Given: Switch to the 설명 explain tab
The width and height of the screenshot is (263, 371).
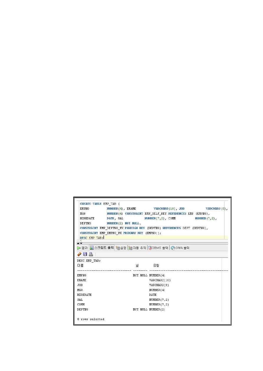Looking at the screenshot, I should pyautogui.click(x=121, y=248).
